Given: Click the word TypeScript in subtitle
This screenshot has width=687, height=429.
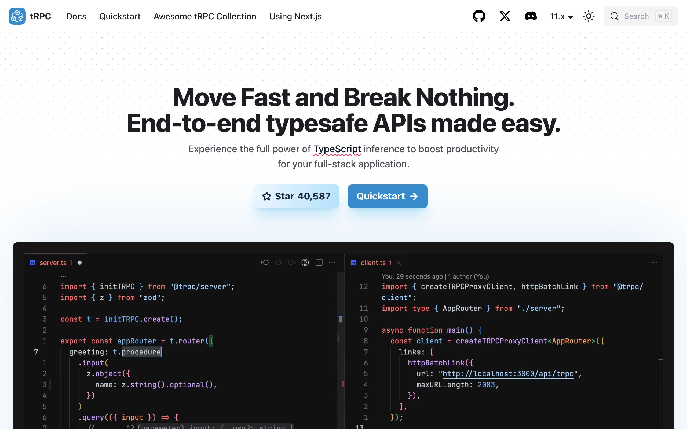Looking at the screenshot, I should pyautogui.click(x=337, y=149).
